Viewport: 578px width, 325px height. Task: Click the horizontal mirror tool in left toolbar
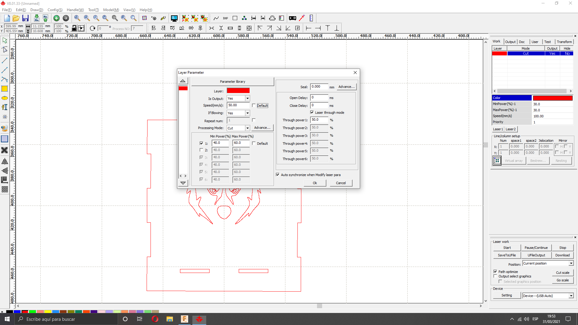(5, 162)
